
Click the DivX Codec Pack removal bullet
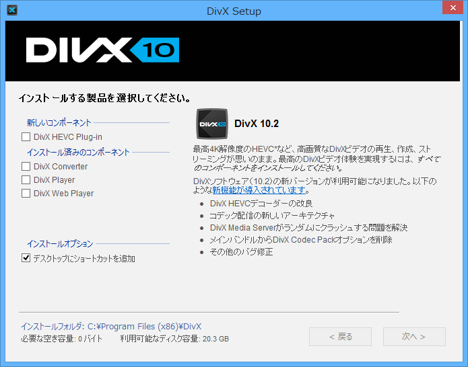(x=301, y=240)
